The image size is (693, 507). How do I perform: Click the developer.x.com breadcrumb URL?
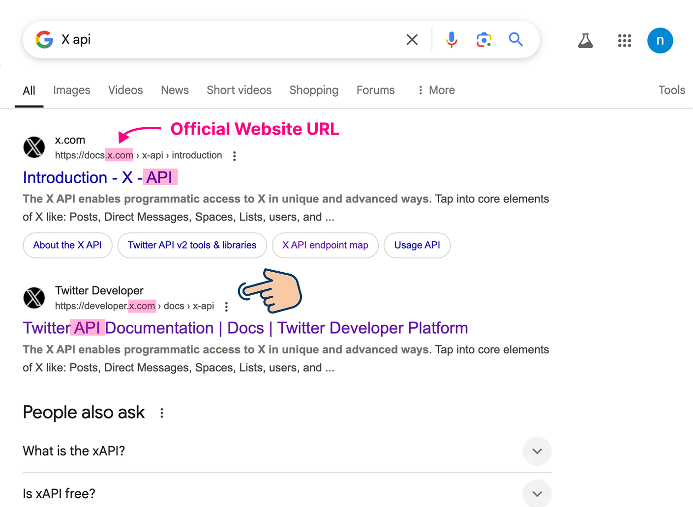(134, 306)
